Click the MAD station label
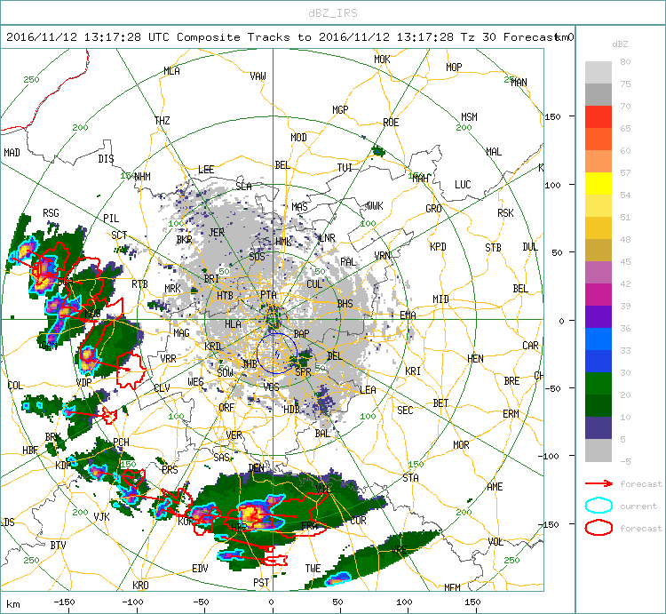This screenshot has width=666, height=614. 12,153
